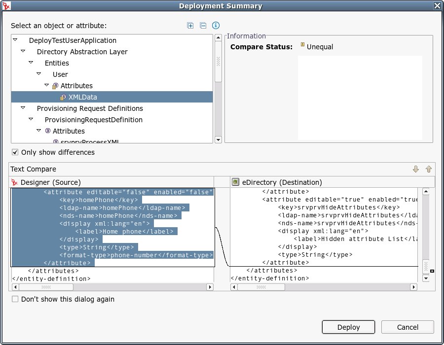Screen dimensions: 444x345
Task: Click the eDirectory destination icon
Action: coord(235,182)
